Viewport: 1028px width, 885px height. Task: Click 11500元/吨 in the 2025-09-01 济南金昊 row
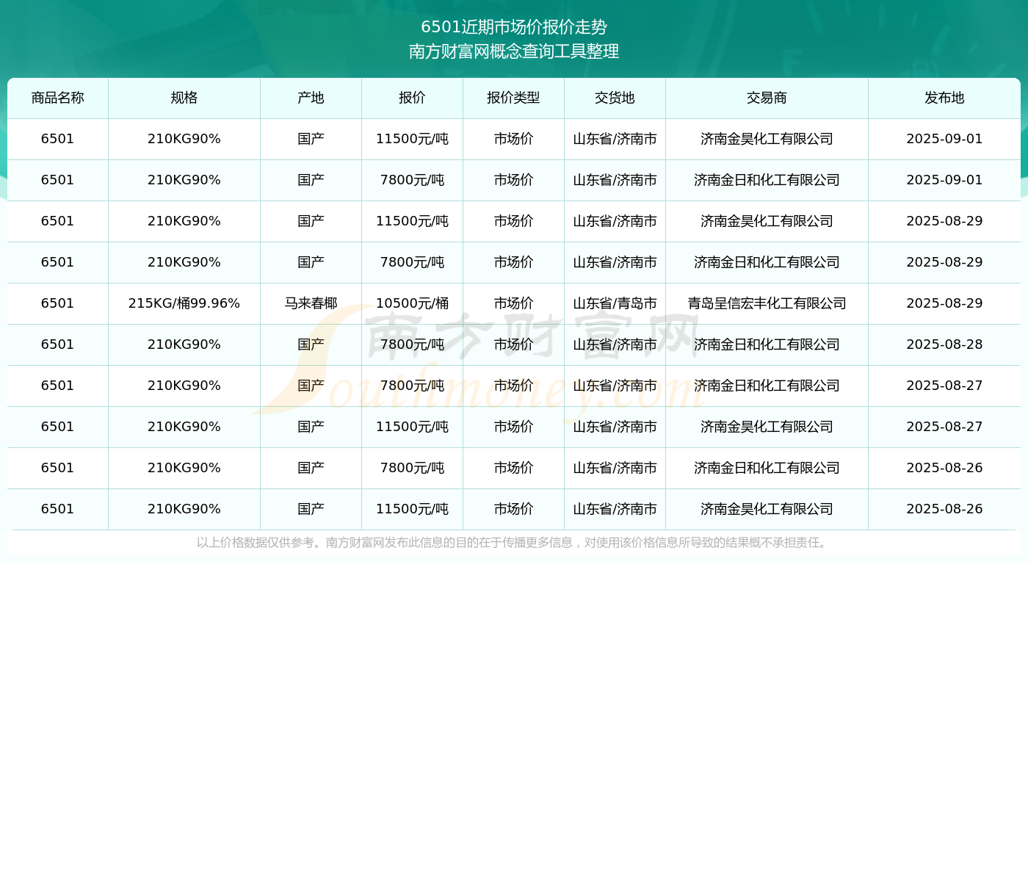413,139
